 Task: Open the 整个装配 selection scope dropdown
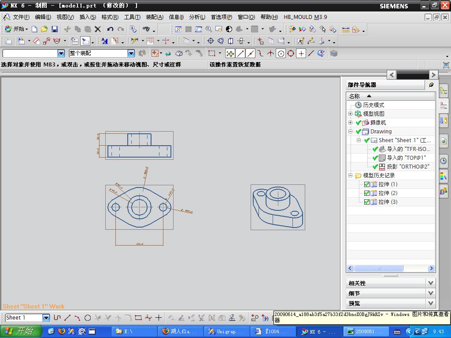tap(131, 53)
